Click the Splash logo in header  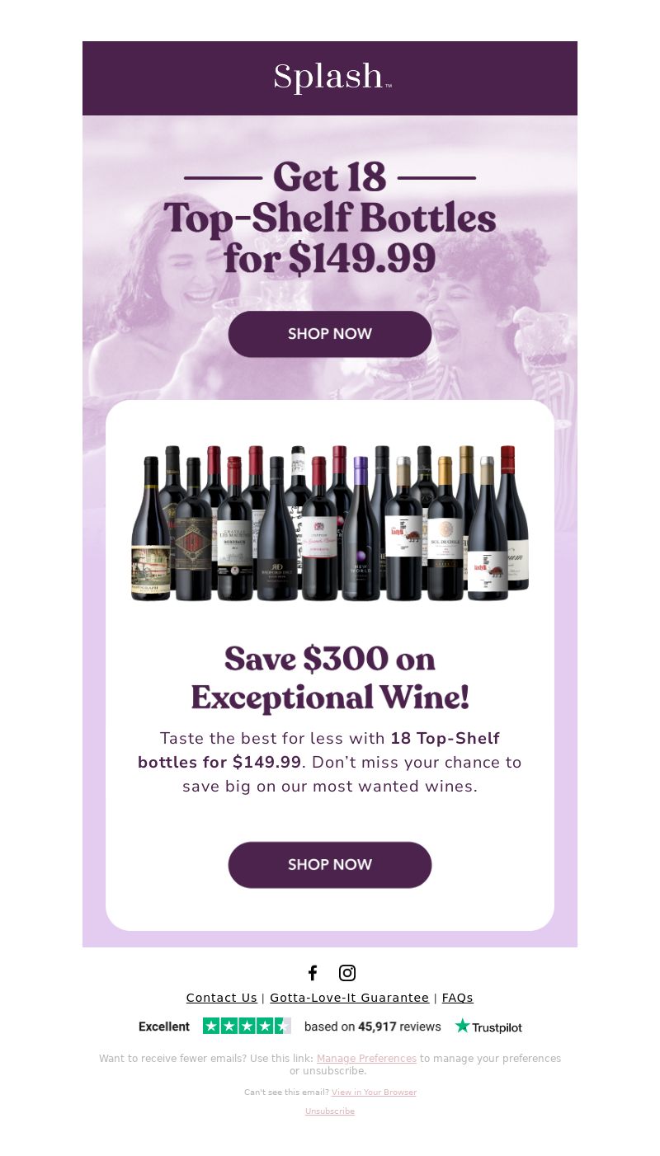point(332,78)
